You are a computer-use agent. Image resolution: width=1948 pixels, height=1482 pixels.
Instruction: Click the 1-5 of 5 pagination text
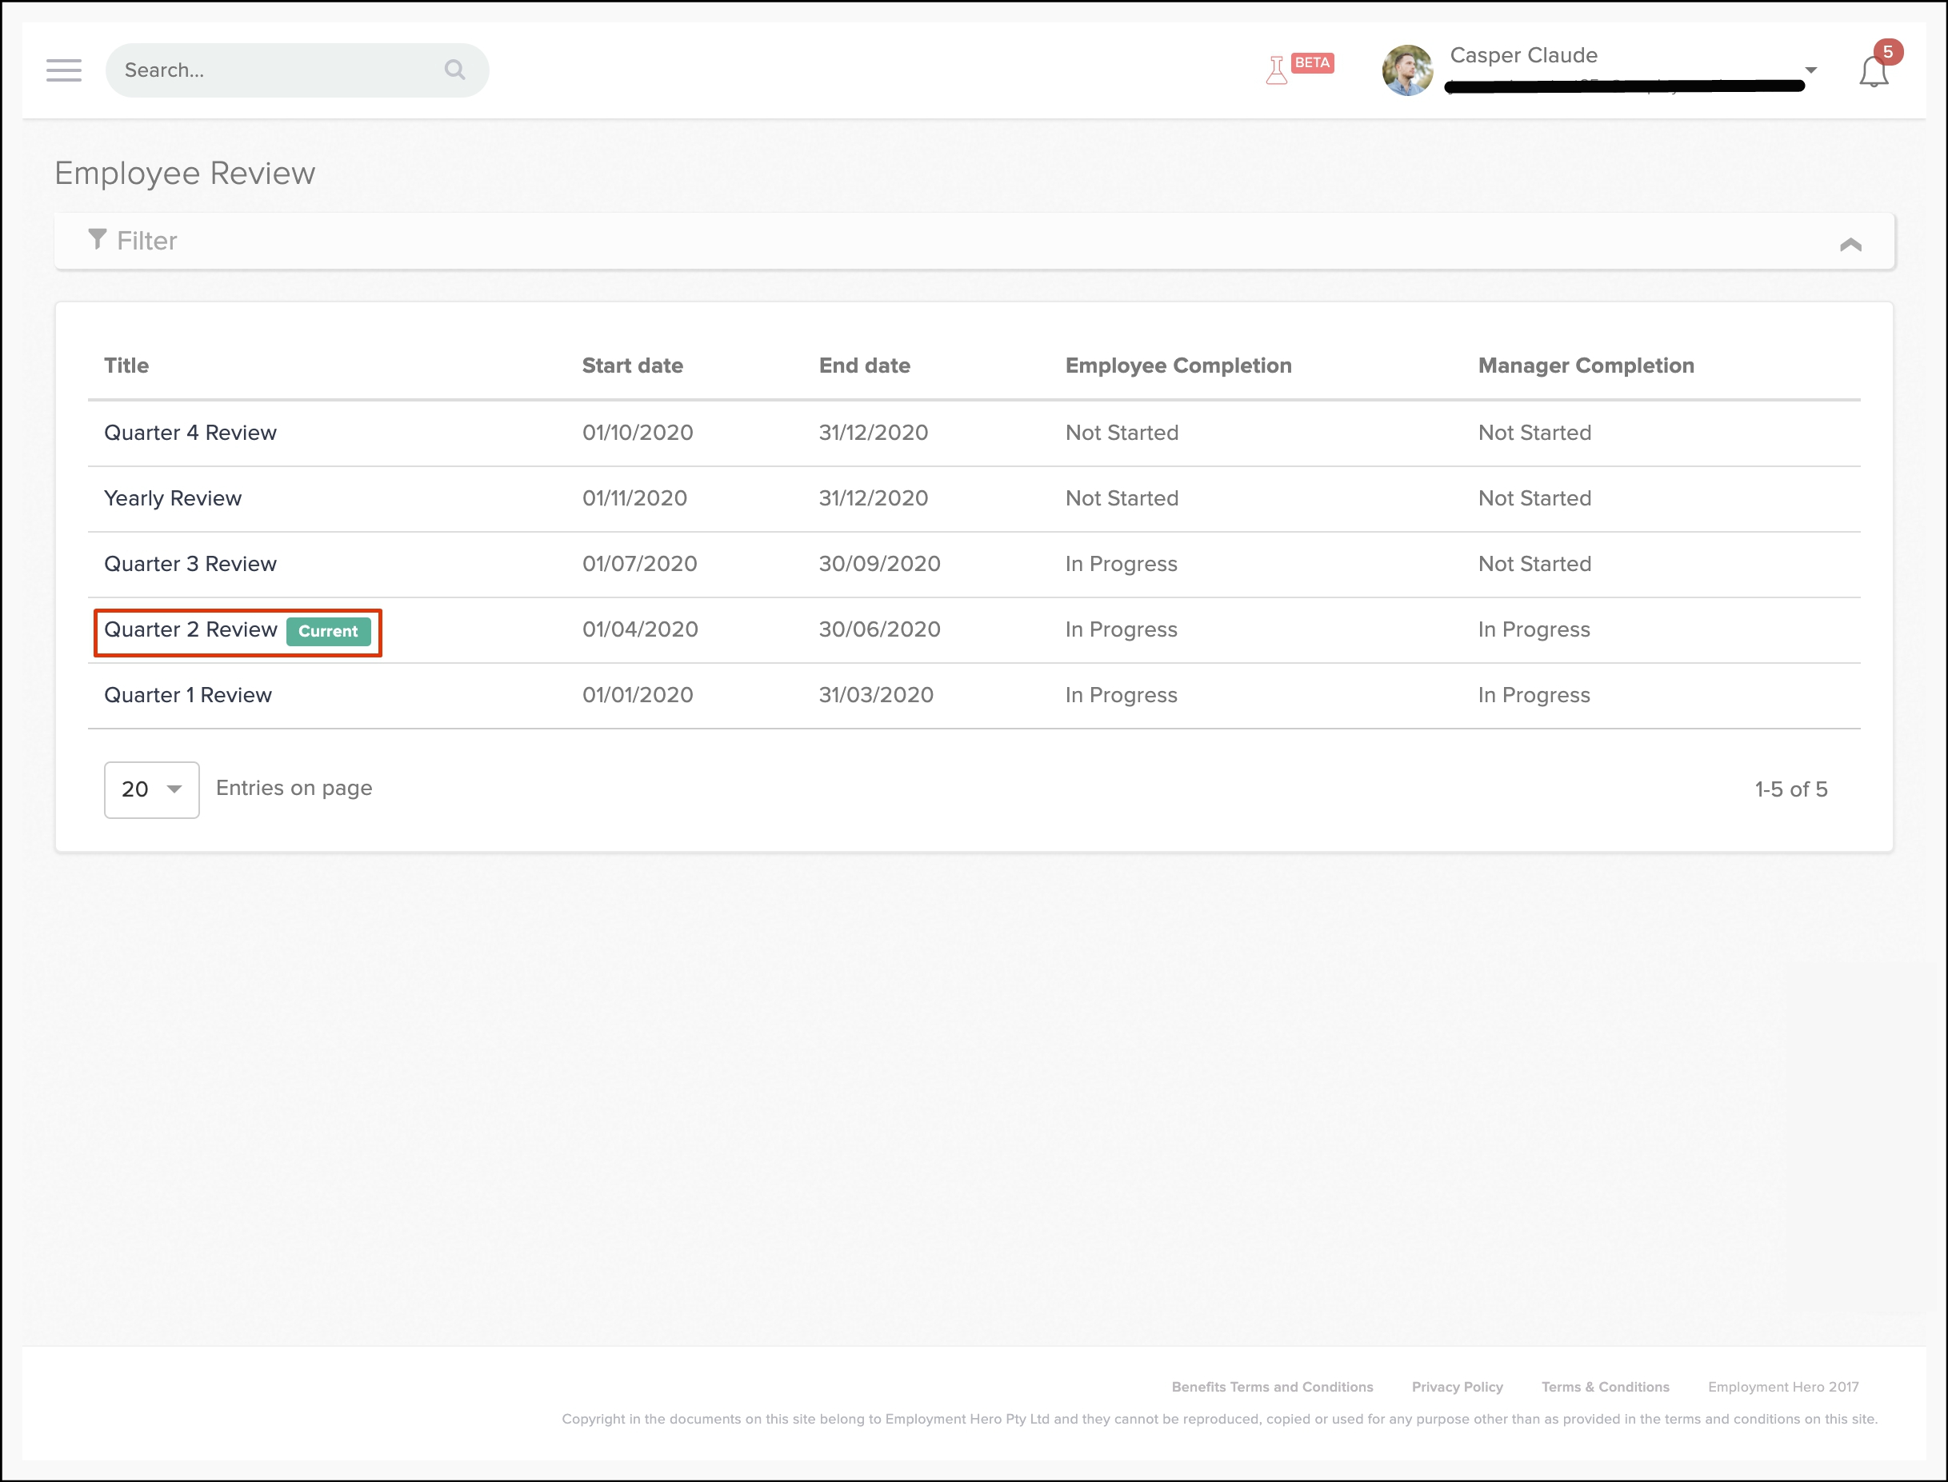[x=1791, y=789]
